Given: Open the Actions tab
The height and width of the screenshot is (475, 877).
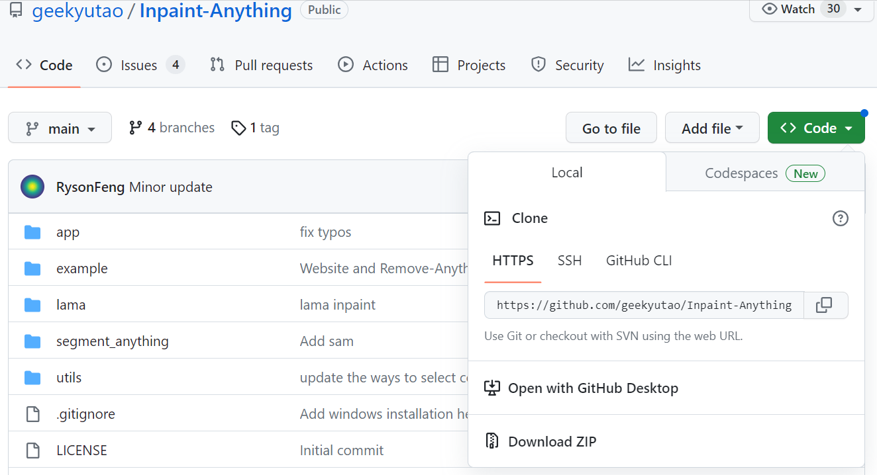Looking at the screenshot, I should [x=373, y=65].
